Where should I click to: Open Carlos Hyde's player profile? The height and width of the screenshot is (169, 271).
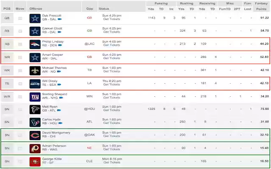tap(51, 120)
